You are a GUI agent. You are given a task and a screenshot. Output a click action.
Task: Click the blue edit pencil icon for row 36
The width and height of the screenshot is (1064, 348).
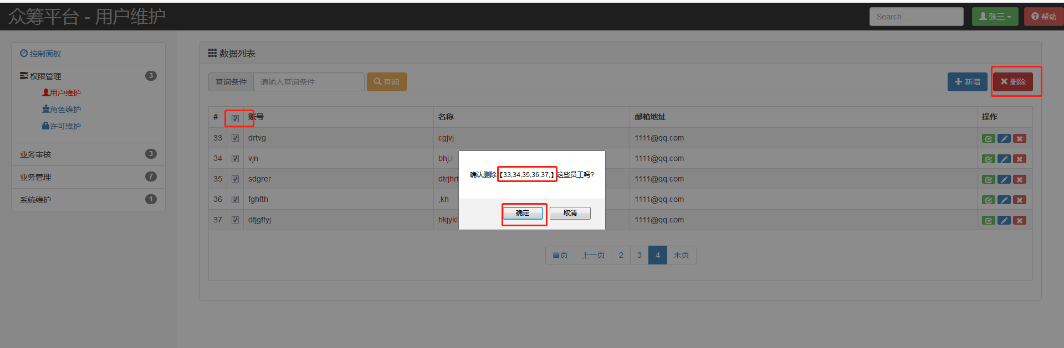pos(1004,200)
